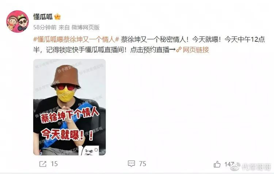Click the 58分钟前 timestamp
The height and width of the screenshot is (174, 274).
click(45, 27)
